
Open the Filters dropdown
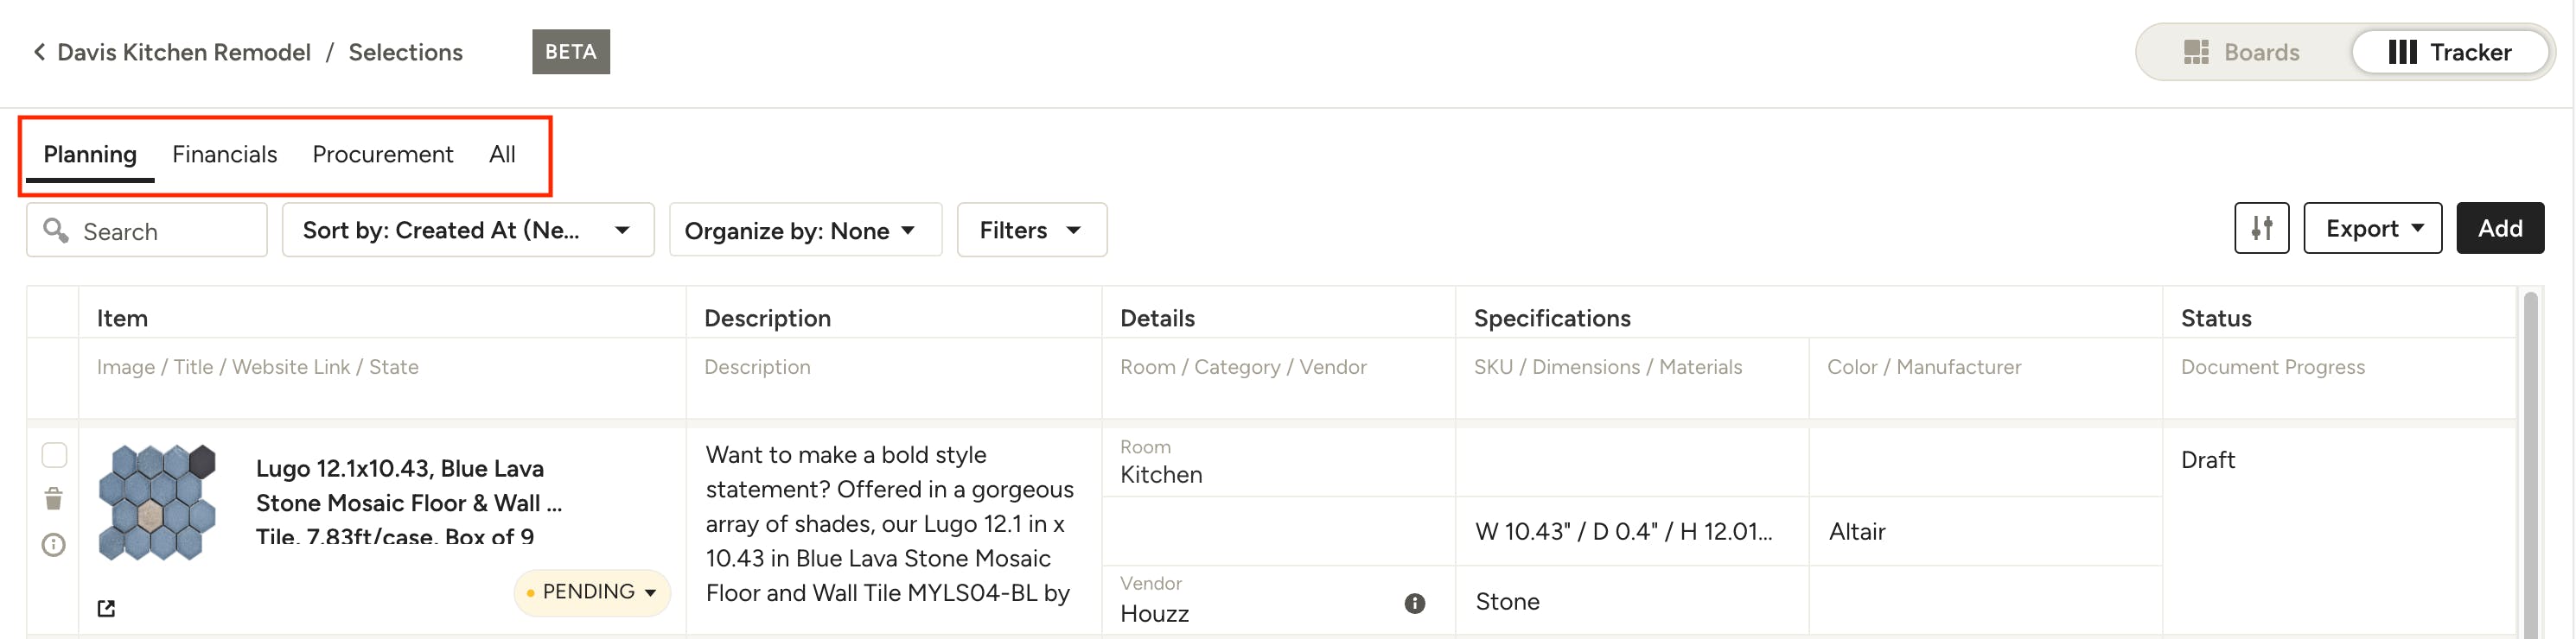click(1031, 230)
